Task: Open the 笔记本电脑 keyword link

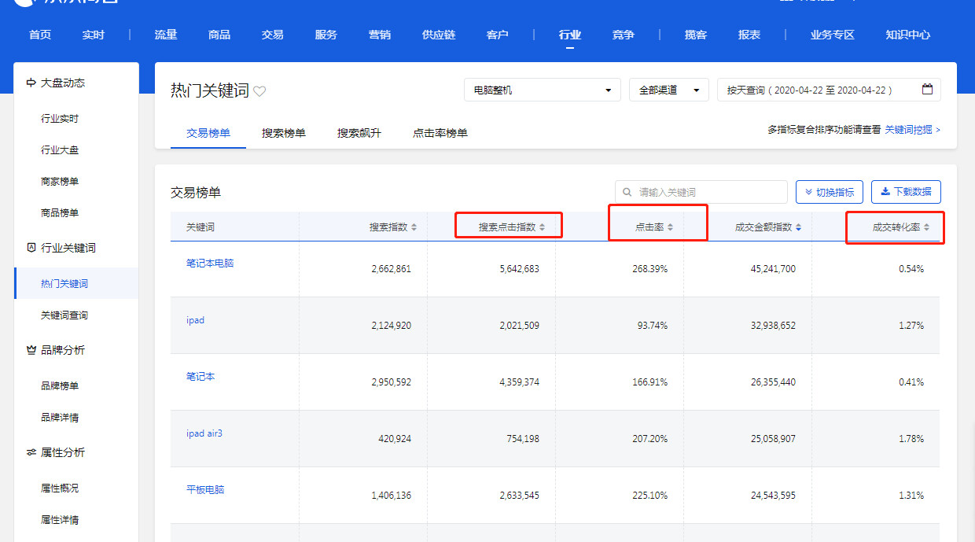Action: tap(210, 264)
